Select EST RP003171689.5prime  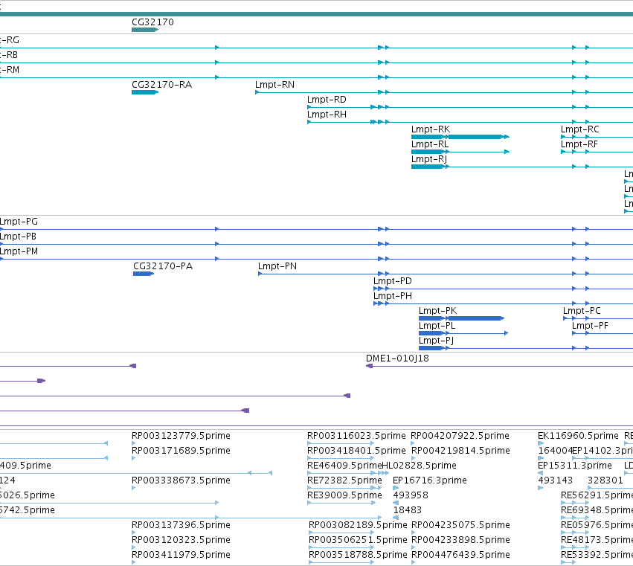click(181, 451)
